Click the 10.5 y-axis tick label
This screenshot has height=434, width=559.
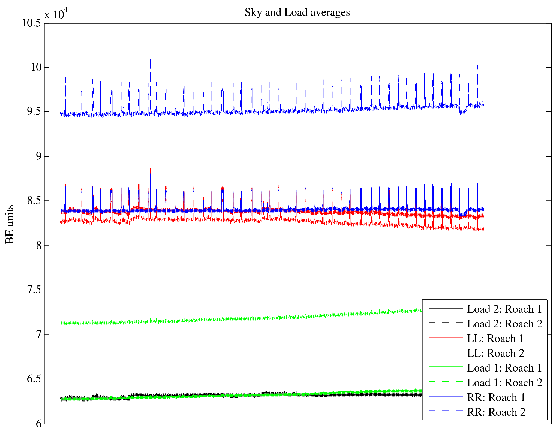(x=31, y=23)
